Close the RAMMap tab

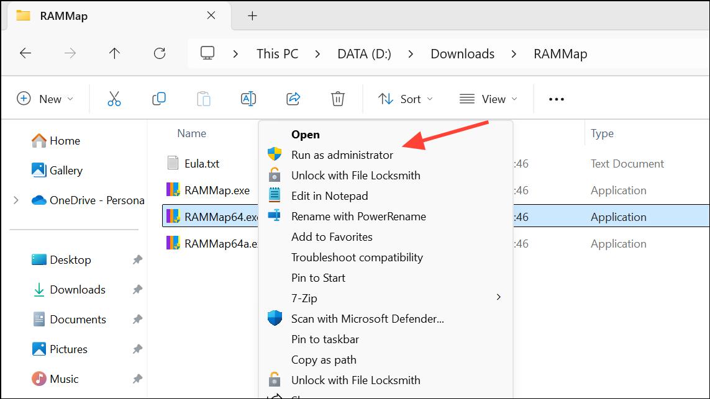[211, 16]
